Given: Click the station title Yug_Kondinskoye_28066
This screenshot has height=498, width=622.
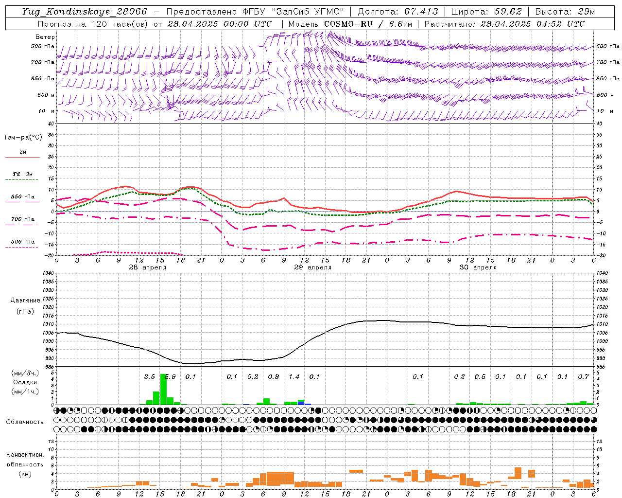Looking at the screenshot, I should pyautogui.click(x=84, y=12).
